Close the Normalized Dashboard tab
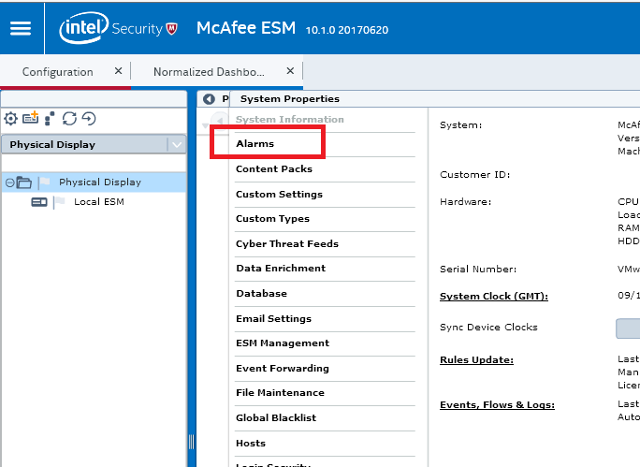The height and width of the screenshot is (467, 640). coord(290,71)
